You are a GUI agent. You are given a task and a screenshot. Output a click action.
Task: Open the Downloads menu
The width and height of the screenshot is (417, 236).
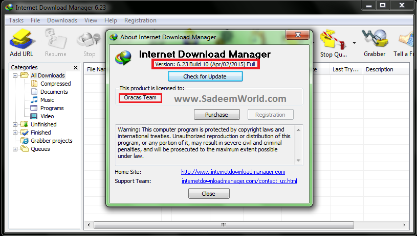pos(62,20)
